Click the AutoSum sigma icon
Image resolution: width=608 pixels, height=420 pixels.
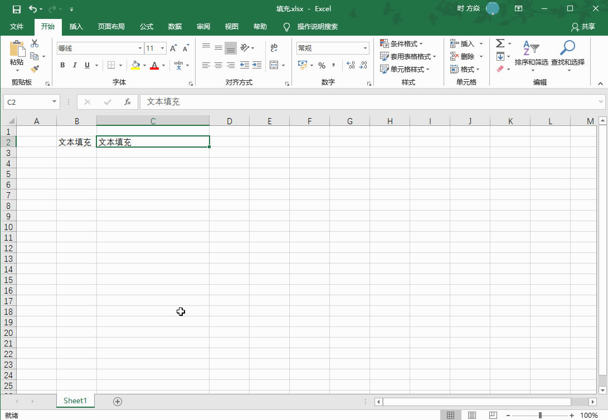pyautogui.click(x=500, y=43)
